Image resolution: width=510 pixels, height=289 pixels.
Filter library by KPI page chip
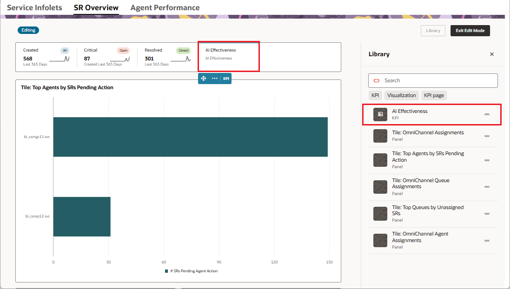pyautogui.click(x=434, y=95)
